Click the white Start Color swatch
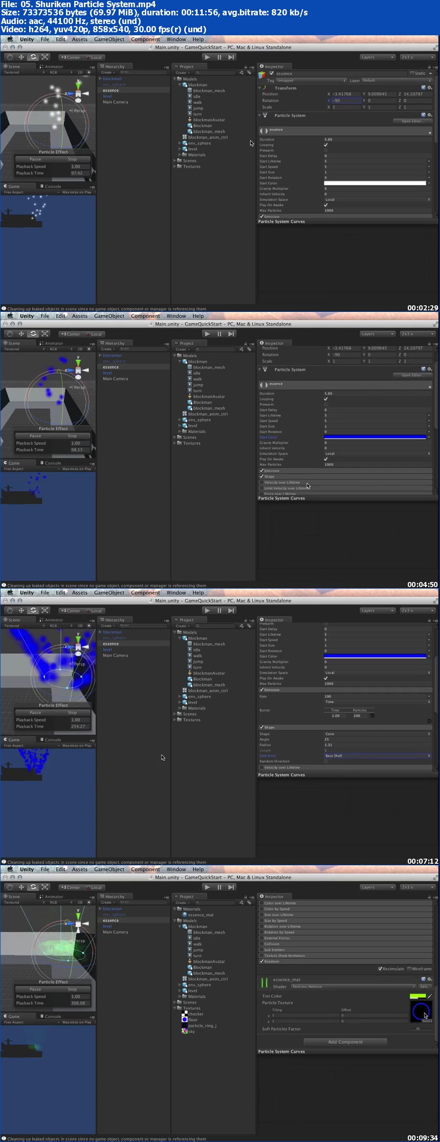 [375, 183]
